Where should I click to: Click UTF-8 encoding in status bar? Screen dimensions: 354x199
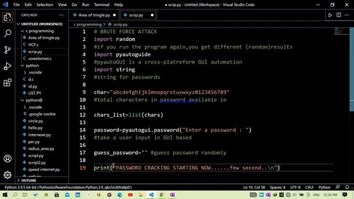tap(295, 187)
